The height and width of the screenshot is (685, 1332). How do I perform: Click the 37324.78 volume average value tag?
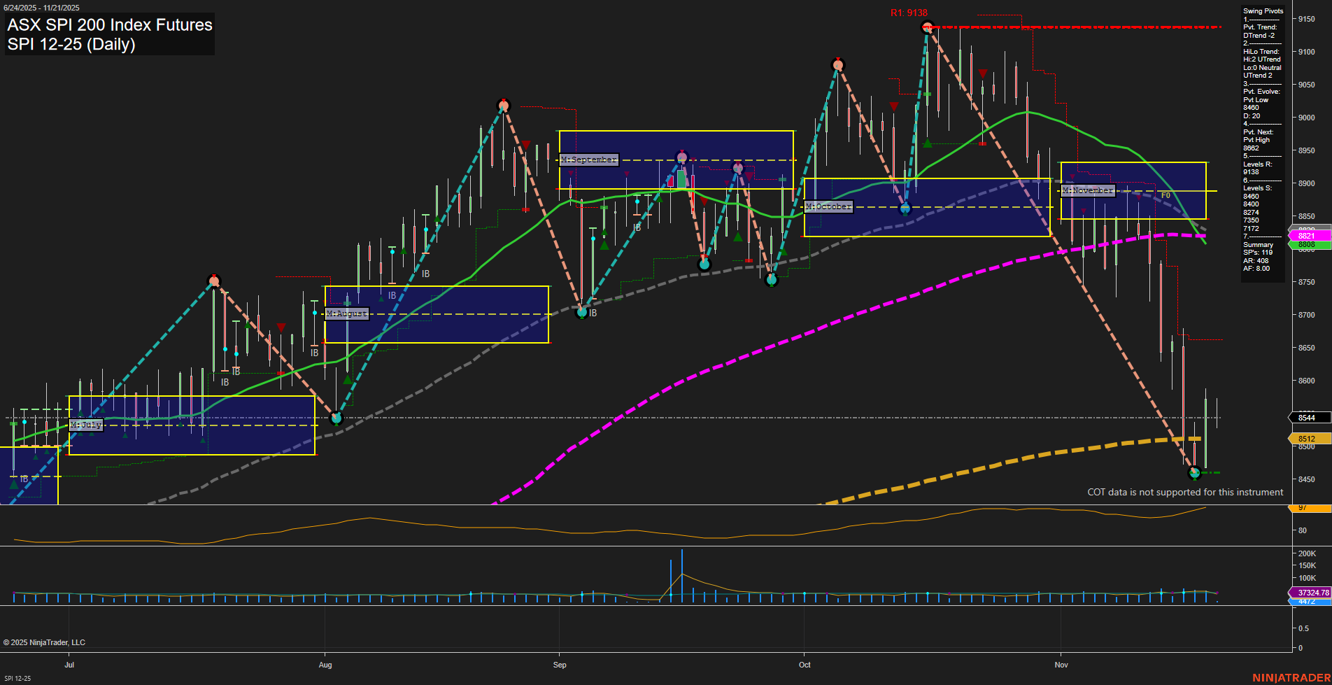[x=1314, y=592]
